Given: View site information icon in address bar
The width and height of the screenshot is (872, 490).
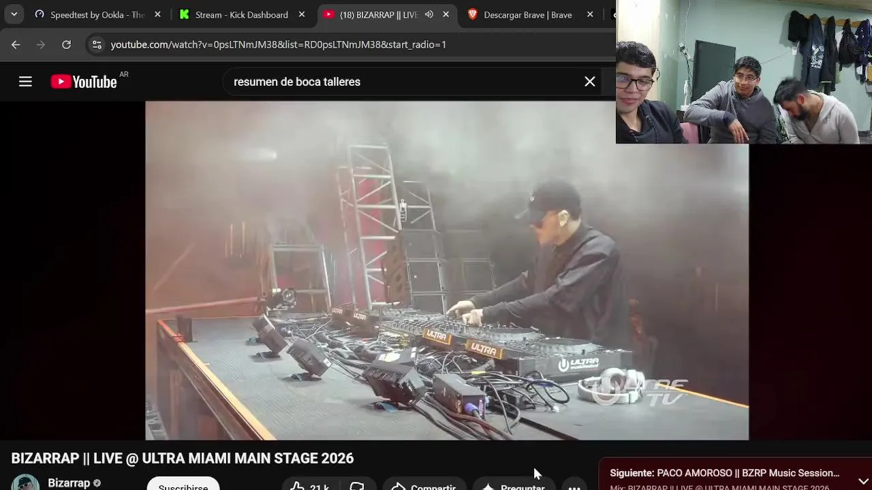Looking at the screenshot, I should pos(97,44).
